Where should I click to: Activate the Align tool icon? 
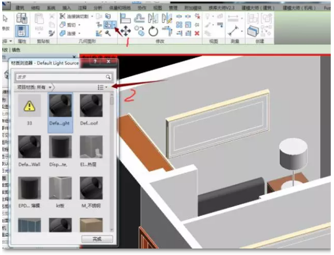click(x=125, y=18)
